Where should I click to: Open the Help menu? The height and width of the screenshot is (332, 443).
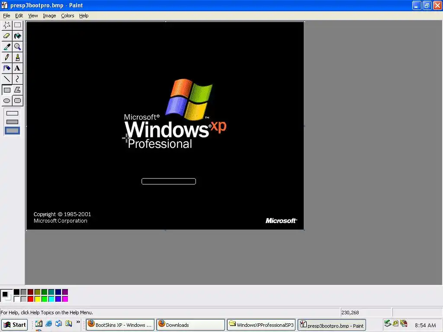(x=83, y=16)
